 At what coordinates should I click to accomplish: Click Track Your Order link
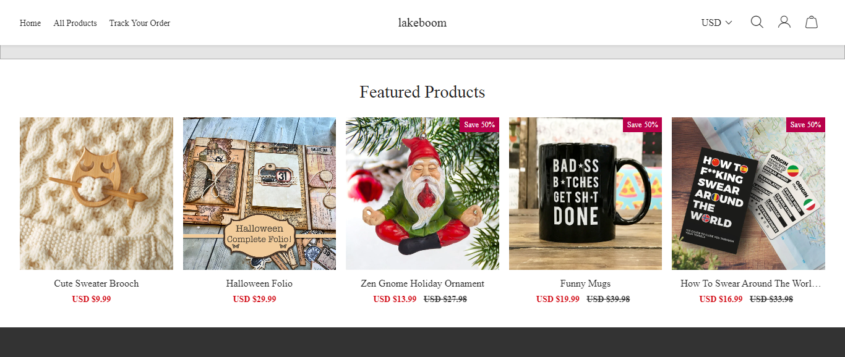[140, 23]
